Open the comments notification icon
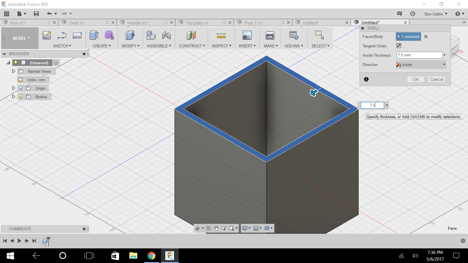 tap(400, 14)
